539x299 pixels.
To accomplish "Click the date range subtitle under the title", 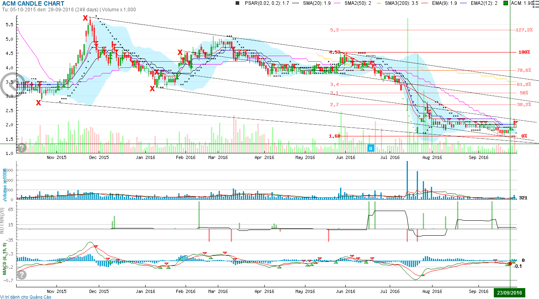I will click(x=69, y=10).
